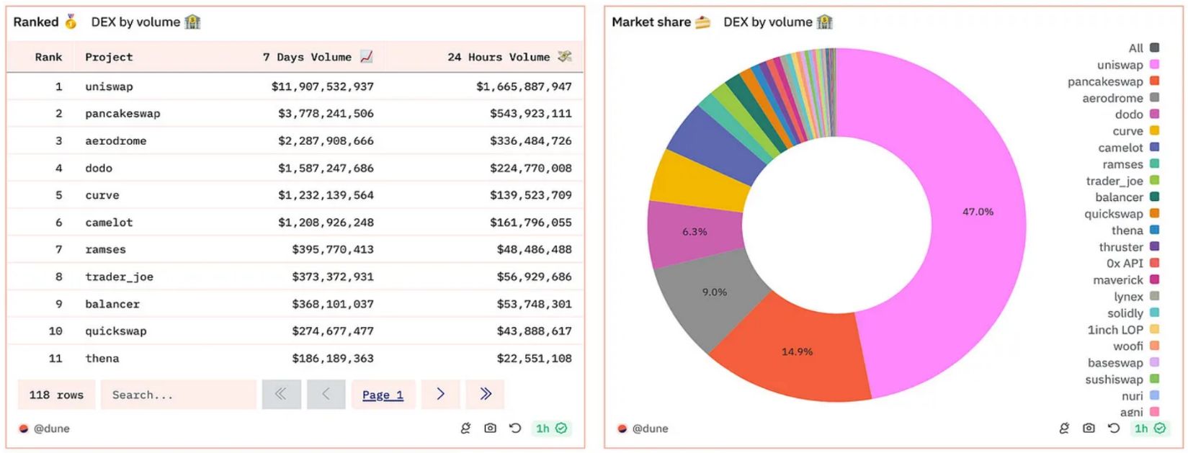Click the bank emoji in the Ranked panel title
This screenshot has width=1188, height=453.
click(x=192, y=22)
